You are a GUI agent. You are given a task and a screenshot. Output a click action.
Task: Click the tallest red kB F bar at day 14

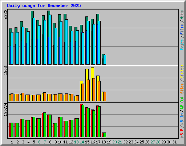click(81, 120)
